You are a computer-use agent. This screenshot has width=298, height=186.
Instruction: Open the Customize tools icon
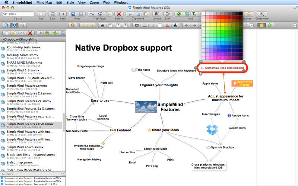pos(261,14)
